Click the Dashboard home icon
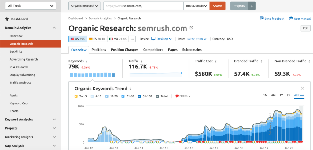Viewport: 313px width, 150px height. tap(7, 19)
